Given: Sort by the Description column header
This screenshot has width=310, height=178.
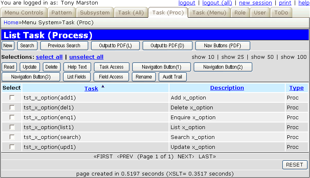Looking at the screenshot, I should [x=227, y=88].
